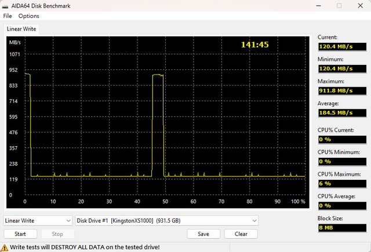Viewport: 371px width, 252px height.
Task: Click the elapsed time 141:45 in graph
Action: (254, 45)
